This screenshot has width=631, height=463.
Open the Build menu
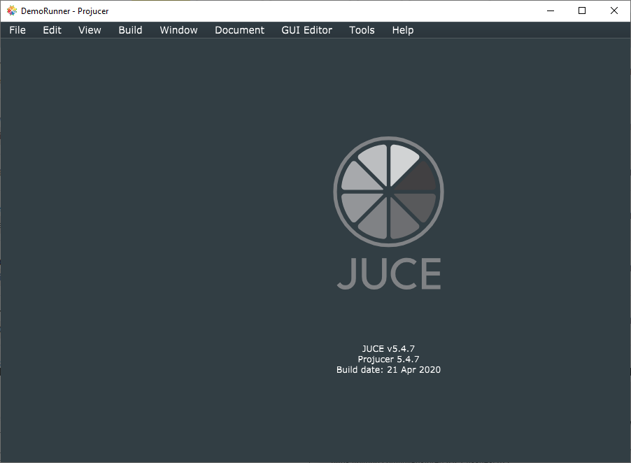click(130, 30)
